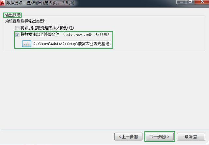
Task: Click the dialog title 数据提取 - 选择输出
Action: [24, 3]
